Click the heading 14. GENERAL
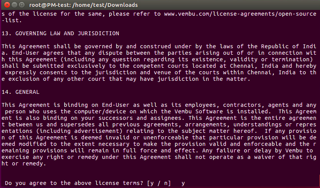 [x=20, y=92]
